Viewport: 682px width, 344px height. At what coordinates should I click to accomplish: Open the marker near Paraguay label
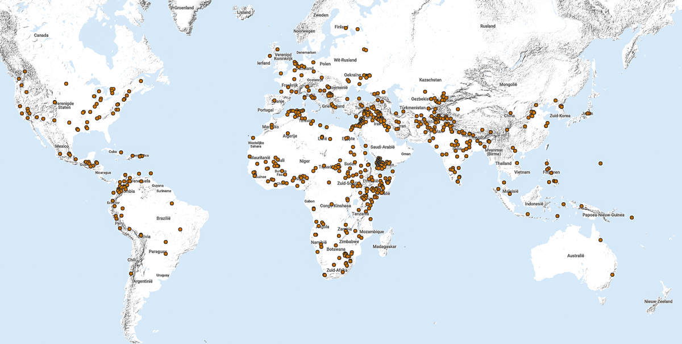coord(166,254)
